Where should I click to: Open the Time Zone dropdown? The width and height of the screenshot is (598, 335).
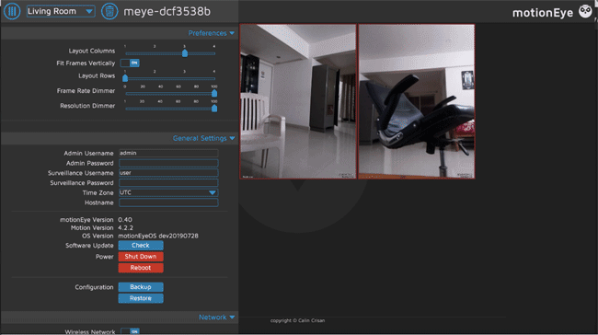(x=168, y=192)
